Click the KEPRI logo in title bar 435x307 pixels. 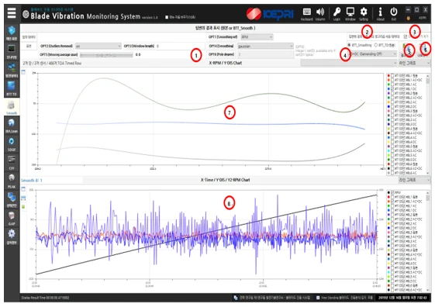[270, 14]
